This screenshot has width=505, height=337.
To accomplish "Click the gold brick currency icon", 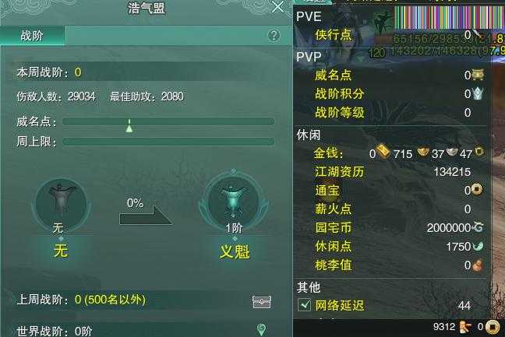I will pyautogui.click(x=383, y=152).
